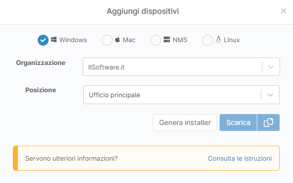The image size is (293, 183).
Task: Select the Windows radio button
Action: 43,40
